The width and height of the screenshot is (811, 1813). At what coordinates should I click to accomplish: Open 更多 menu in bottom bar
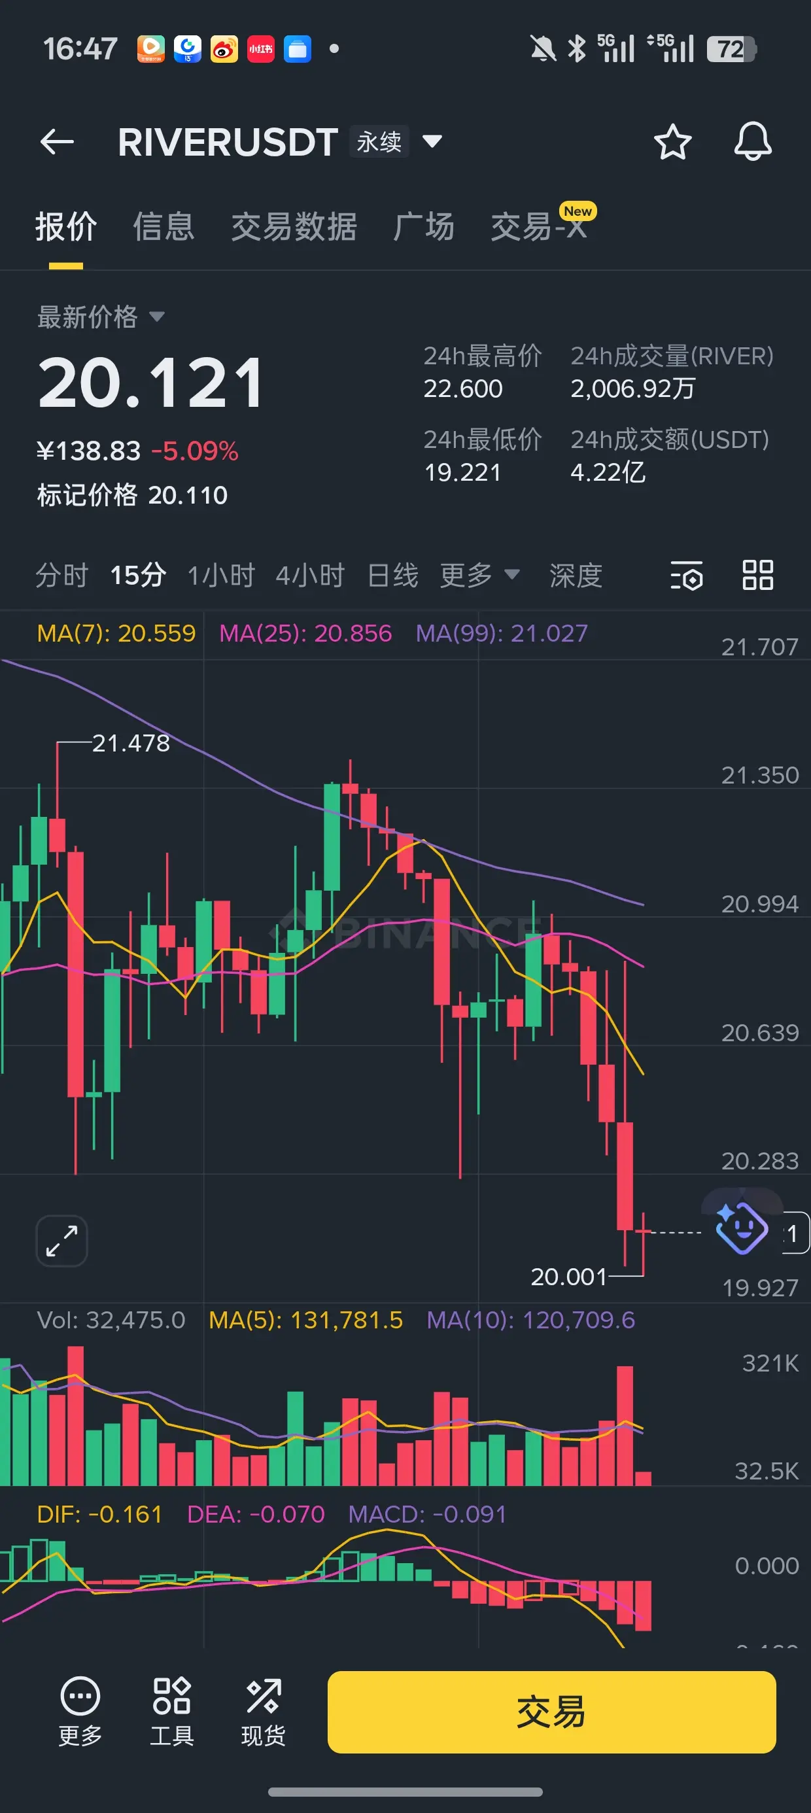tap(80, 1711)
